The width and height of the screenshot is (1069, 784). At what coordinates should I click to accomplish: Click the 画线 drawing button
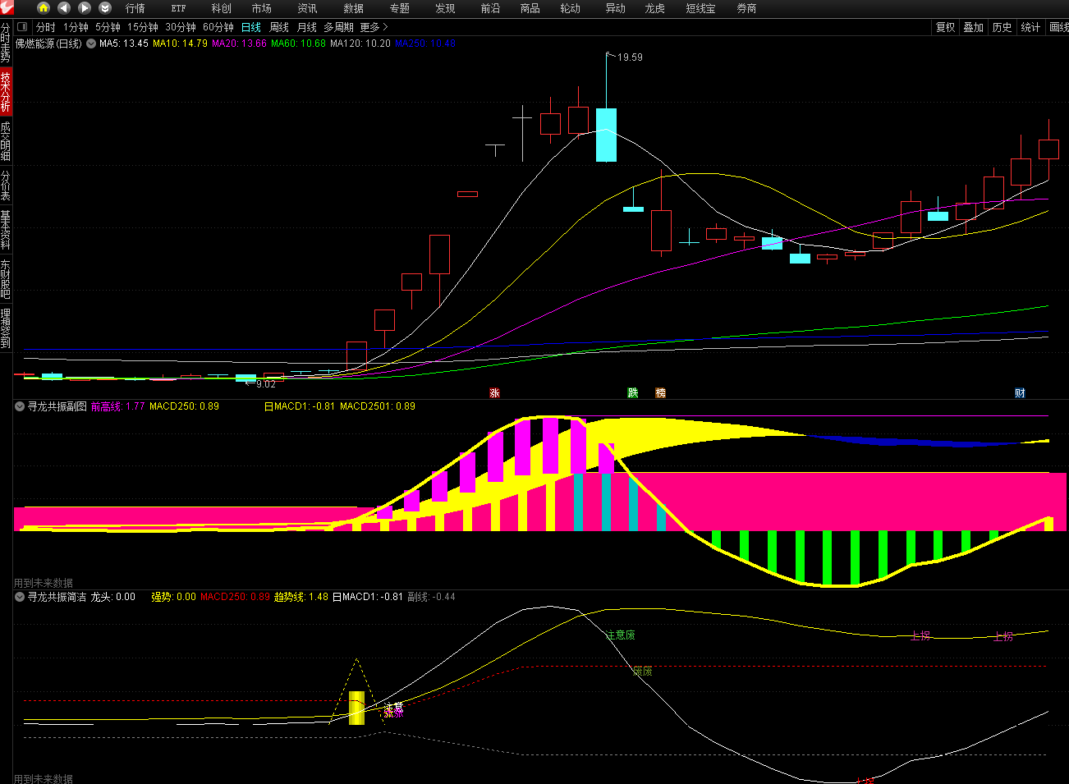coord(1058,27)
